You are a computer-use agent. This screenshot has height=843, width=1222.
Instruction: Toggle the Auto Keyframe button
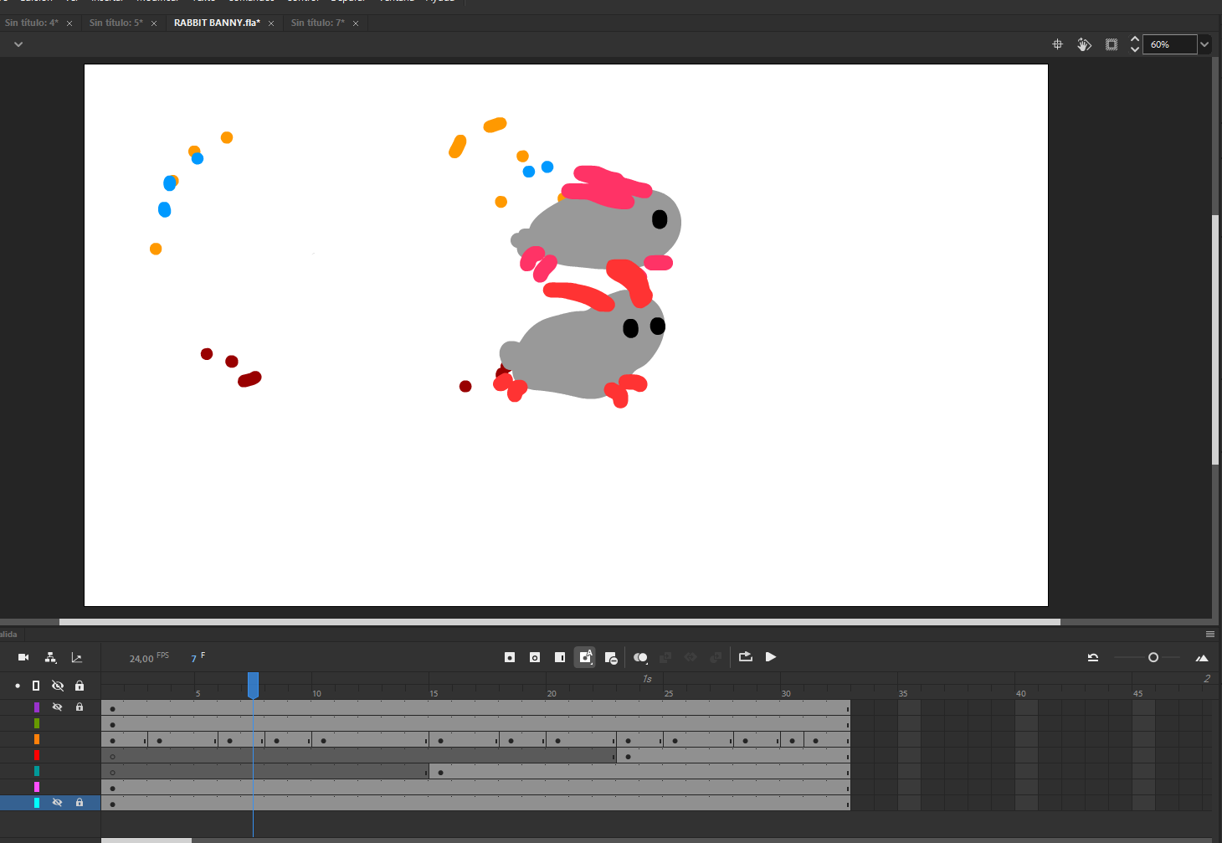[585, 657]
